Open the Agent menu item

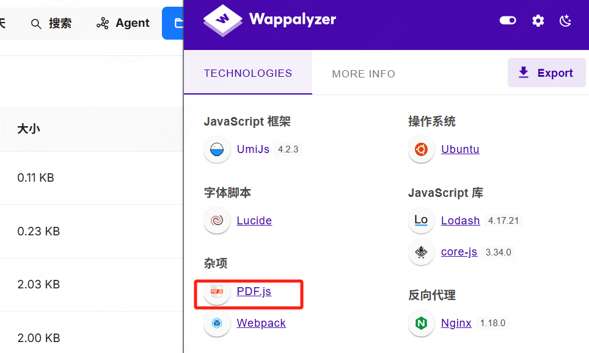(x=123, y=23)
